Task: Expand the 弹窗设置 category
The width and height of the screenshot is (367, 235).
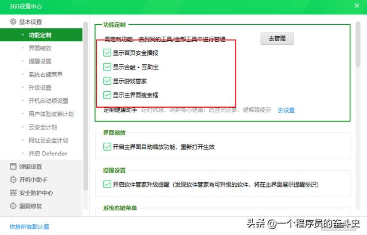Action: pyautogui.click(x=31, y=167)
